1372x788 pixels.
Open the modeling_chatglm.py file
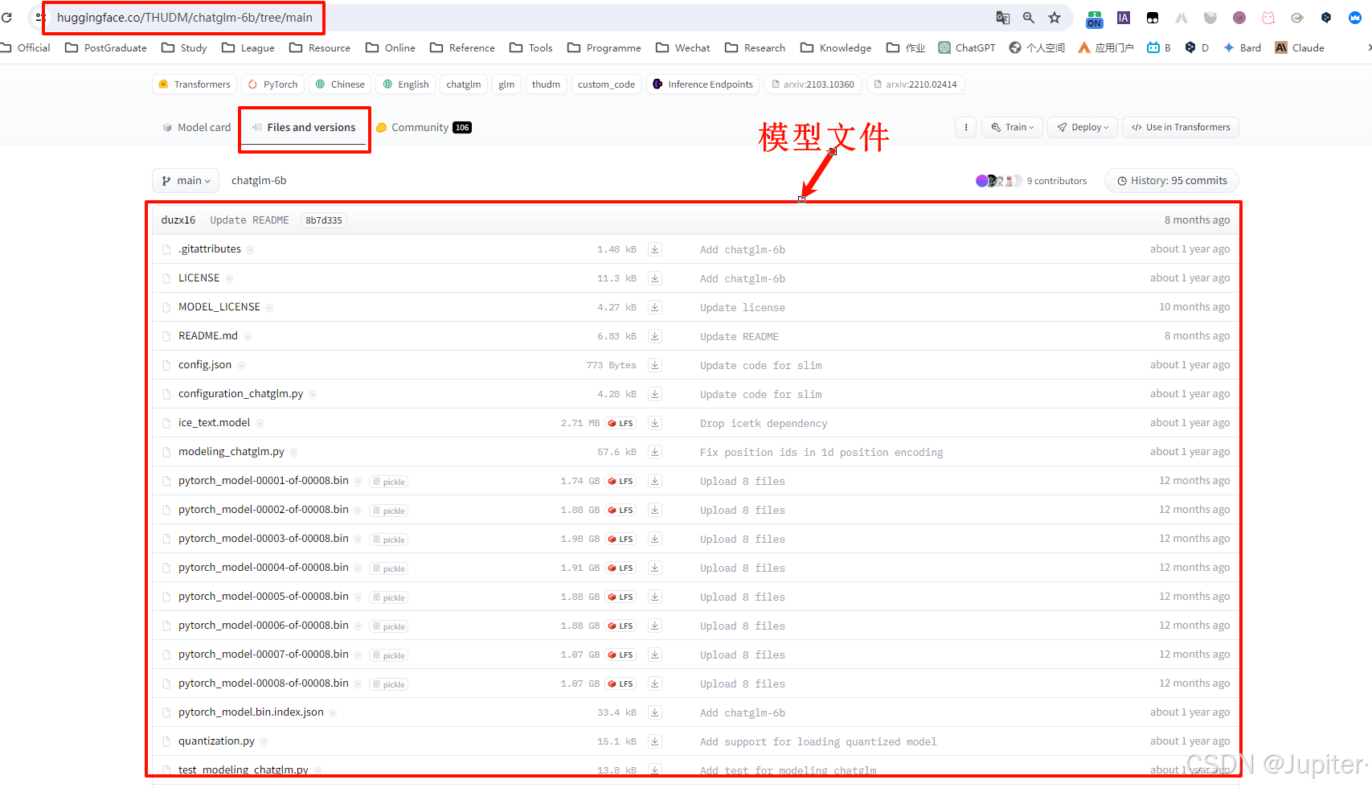click(x=231, y=452)
